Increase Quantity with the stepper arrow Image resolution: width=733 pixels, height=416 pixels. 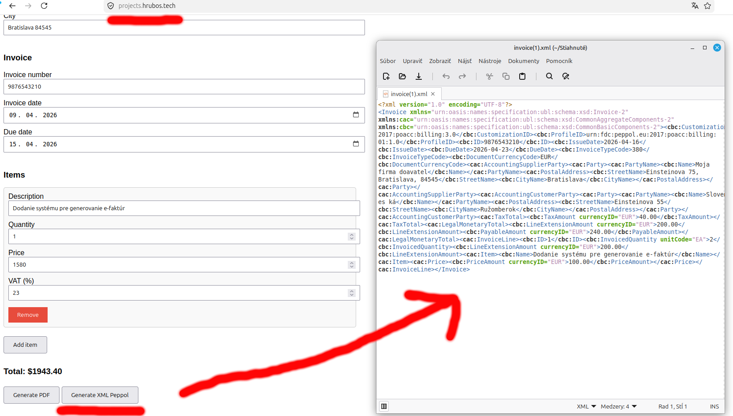[x=351, y=234]
